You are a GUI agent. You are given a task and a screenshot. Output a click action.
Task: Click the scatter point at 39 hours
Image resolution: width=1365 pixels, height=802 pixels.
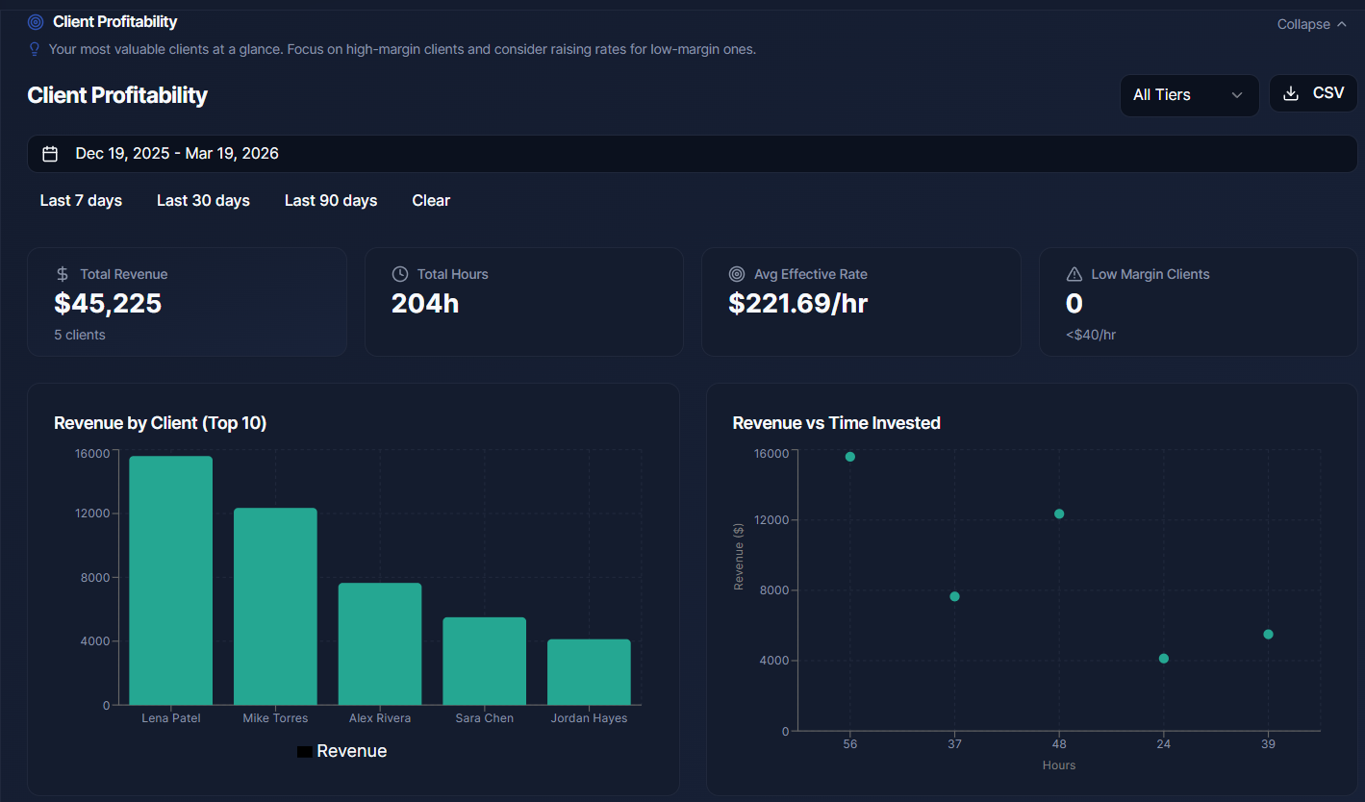click(1268, 634)
